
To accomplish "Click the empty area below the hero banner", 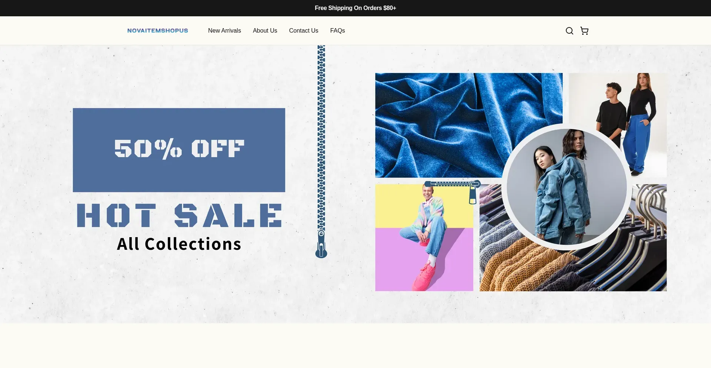I will 355,345.
